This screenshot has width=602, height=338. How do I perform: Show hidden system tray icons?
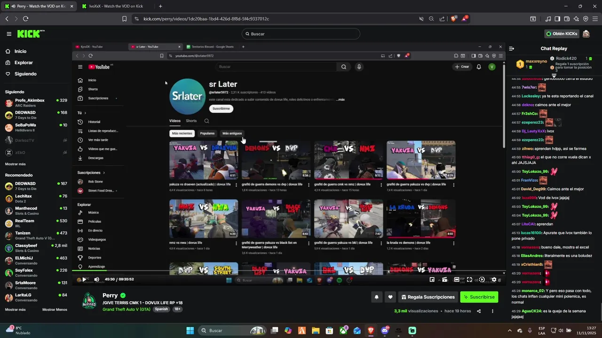coord(509,330)
